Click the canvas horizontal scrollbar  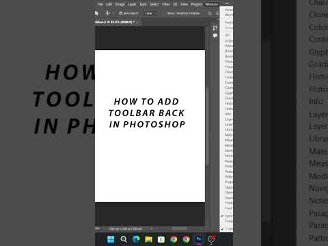point(179,228)
